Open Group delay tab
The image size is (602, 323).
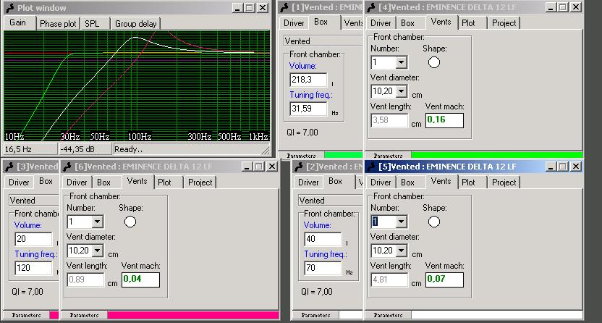pyautogui.click(x=135, y=24)
